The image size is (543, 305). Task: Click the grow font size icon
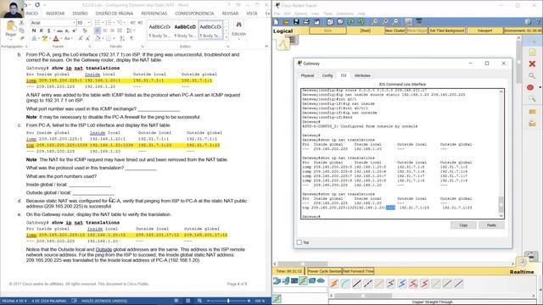coord(81,38)
